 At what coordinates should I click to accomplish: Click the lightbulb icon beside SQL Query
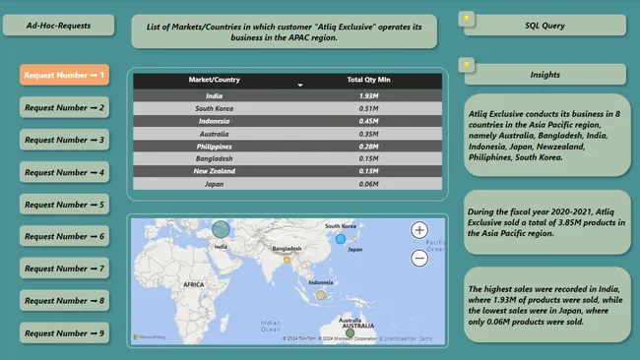467,19
